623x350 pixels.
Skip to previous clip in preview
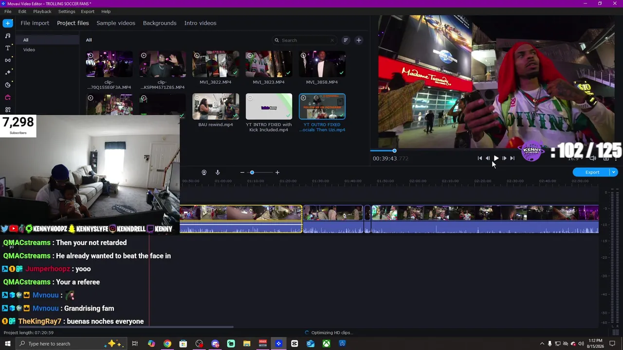pos(480,158)
